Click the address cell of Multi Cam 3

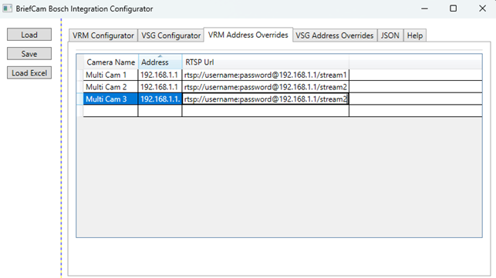(x=160, y=99)
